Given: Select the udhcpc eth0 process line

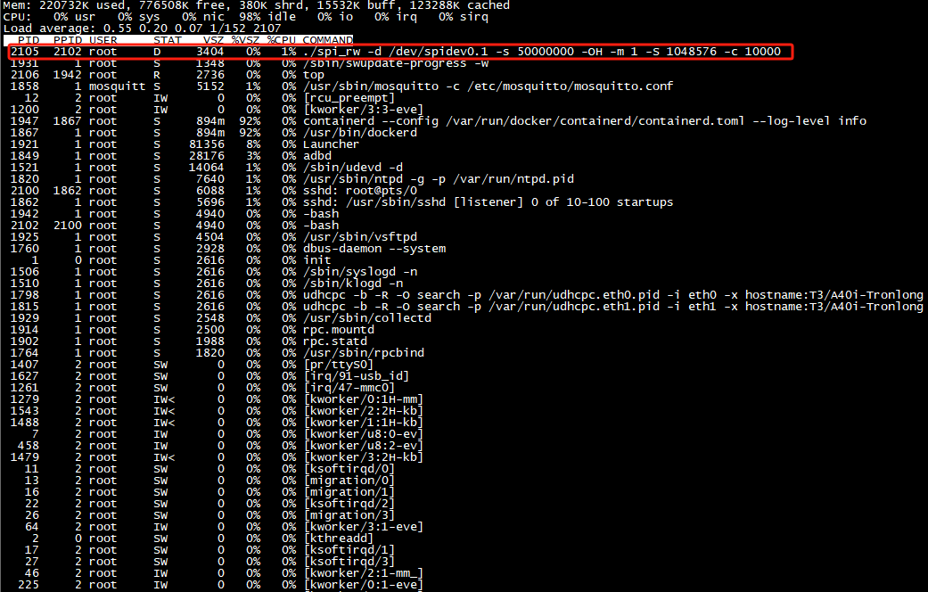Looking at the screenshot, I should (612, 295).
